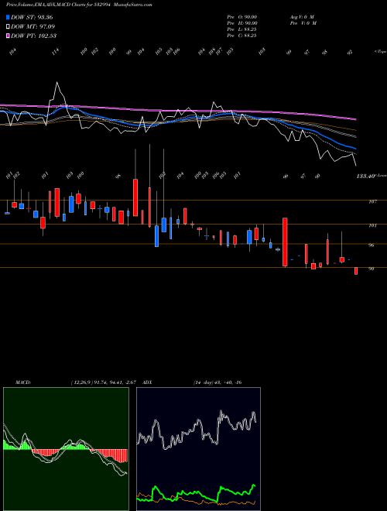The image size is (387, 511).
Task: Open the dark blue ADX indicator panel
Action: point(198,449)
